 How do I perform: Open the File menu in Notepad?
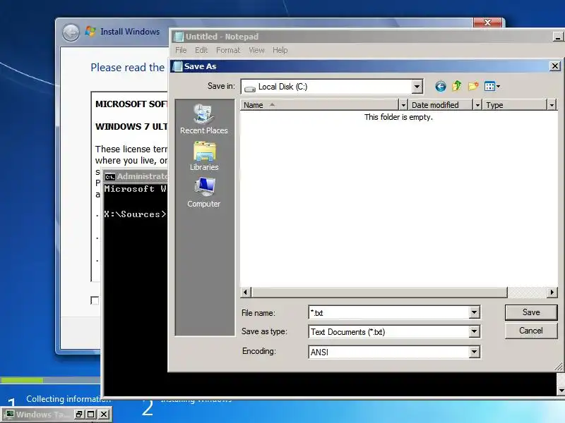point(181,50)
